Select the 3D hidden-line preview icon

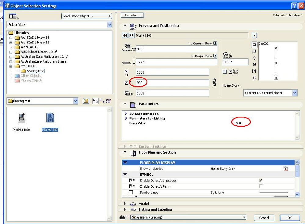point(254,58)
